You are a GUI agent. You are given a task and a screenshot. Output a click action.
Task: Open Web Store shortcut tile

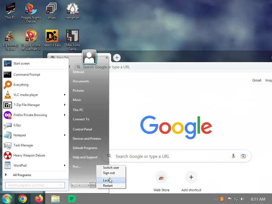161,181
